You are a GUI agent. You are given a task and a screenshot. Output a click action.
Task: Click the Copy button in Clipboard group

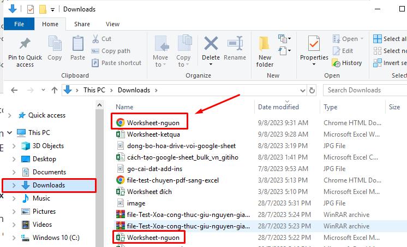coord(55,48)
